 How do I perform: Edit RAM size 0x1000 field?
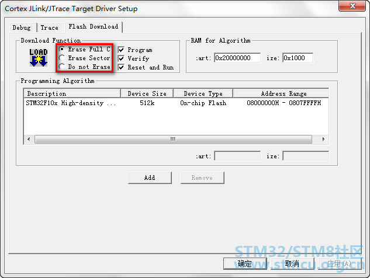[x=298, y=58]
